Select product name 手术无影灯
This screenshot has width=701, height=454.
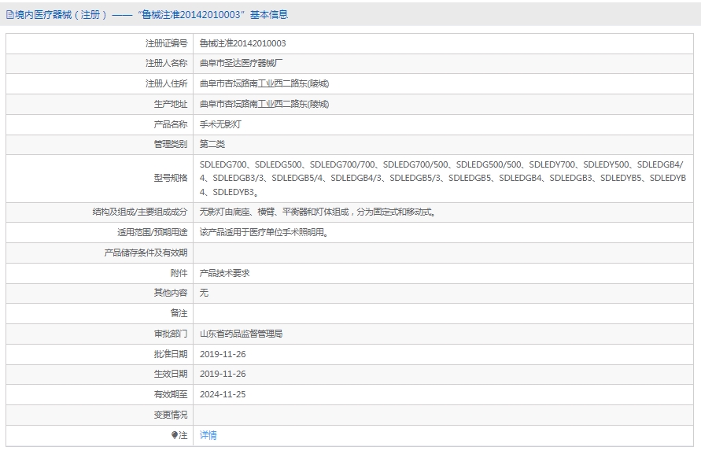(x=220, y=124)
